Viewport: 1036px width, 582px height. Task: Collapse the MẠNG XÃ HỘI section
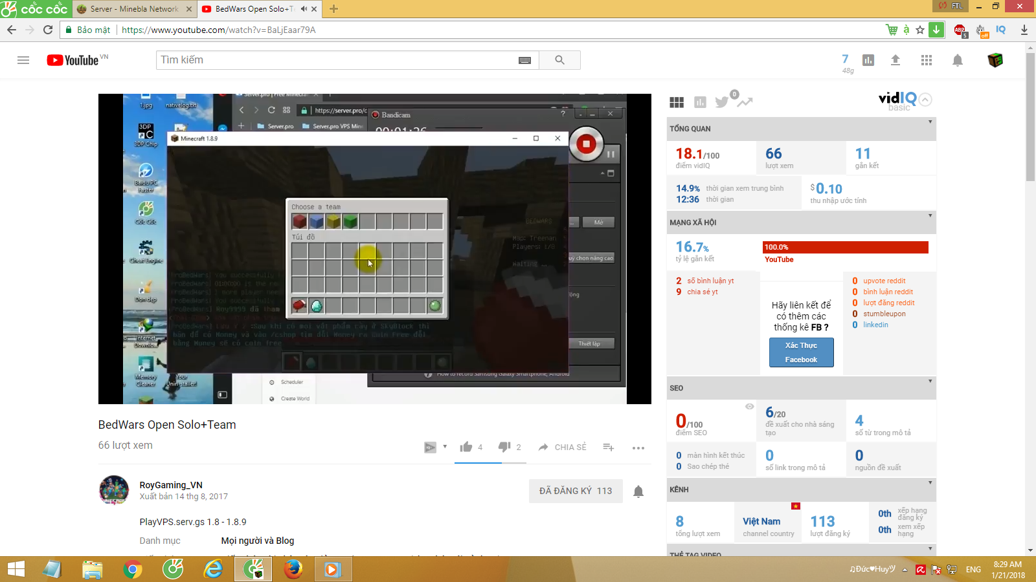[x=930, y=216]
